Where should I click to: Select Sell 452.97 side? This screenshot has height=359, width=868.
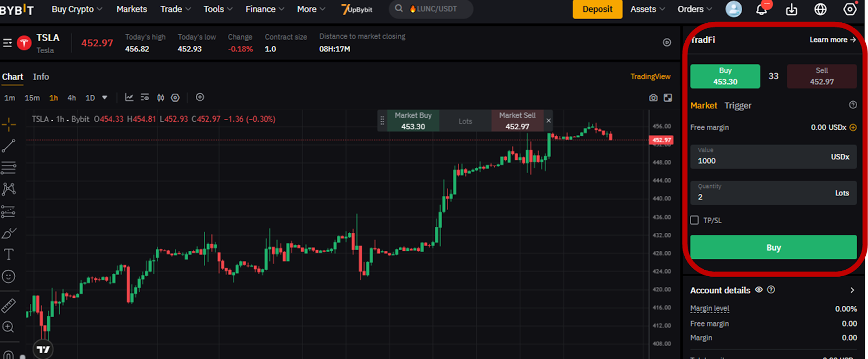822,76
